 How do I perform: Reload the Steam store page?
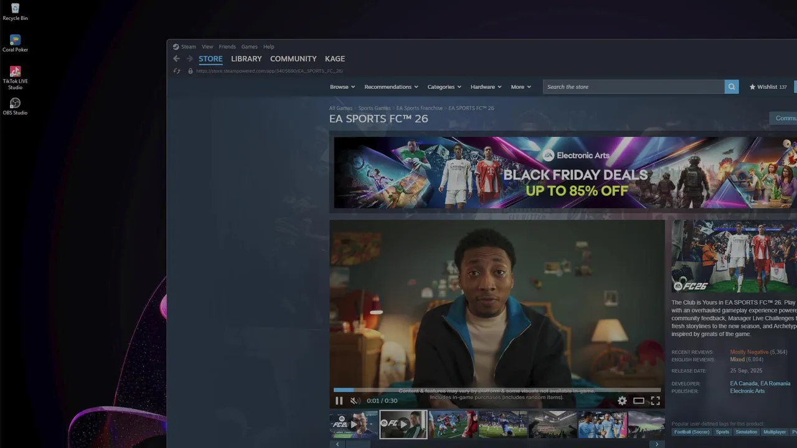pos(177,71)
